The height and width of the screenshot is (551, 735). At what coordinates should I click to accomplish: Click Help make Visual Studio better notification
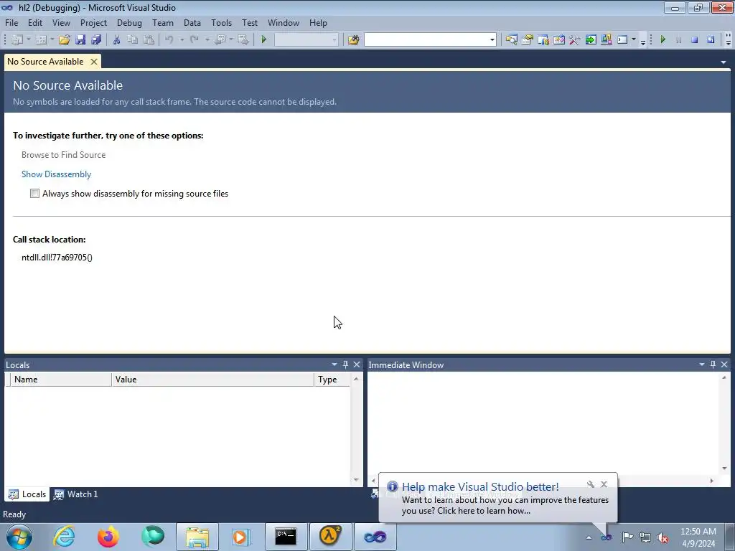point(480,487)
